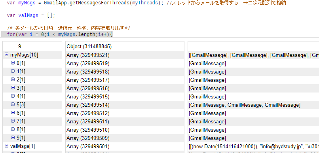The height and width of the screenshot is (153, 319).
Task: Click [GmailMessage] value in row 9[1]
Action: (x=207, y=138)
